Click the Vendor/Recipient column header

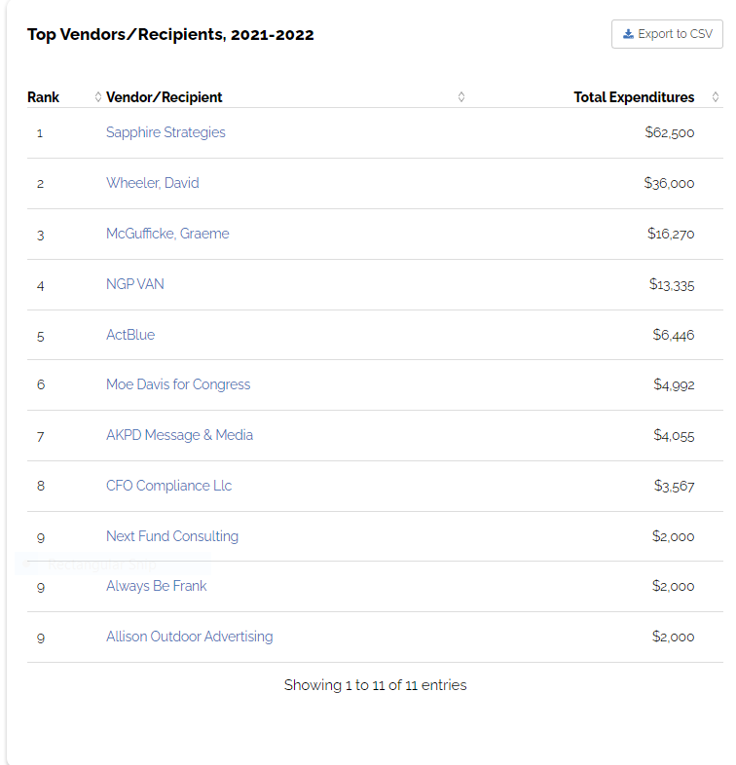coord(165,97)
